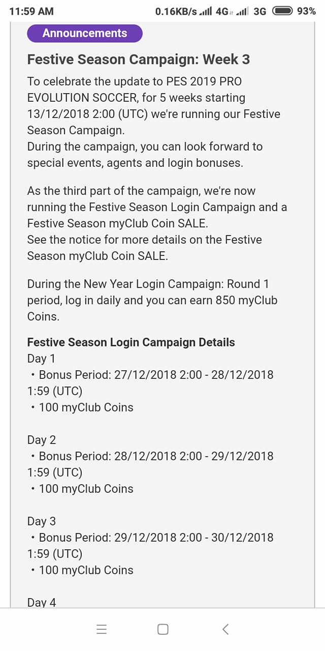Tap Day 2 bonus period 28/12/2018 line
The width and height of the screenshot is (325, 651).
tap(150, 464)
